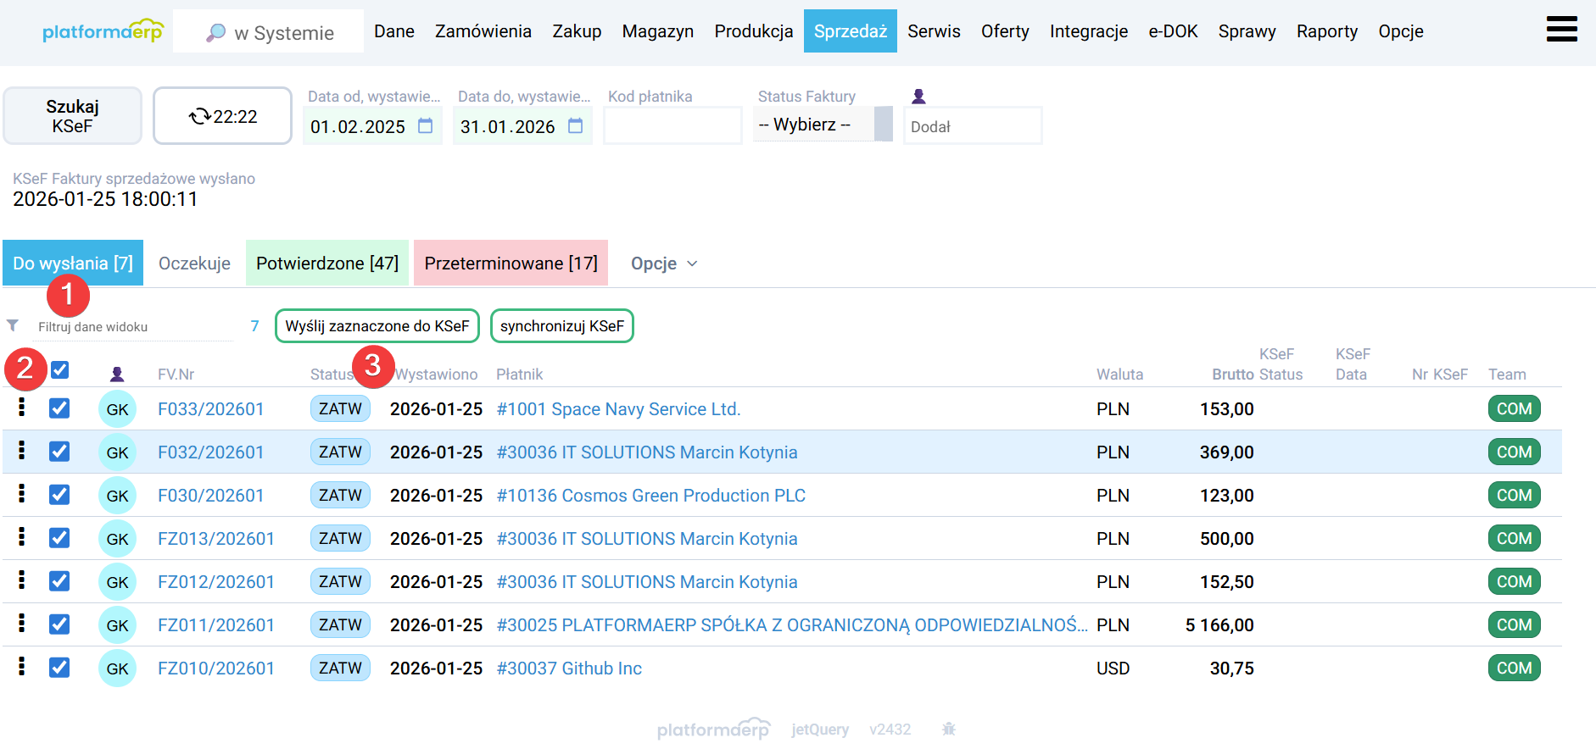Open the Sprzedaż menu
1596x749 pixels.
point(850,31)
